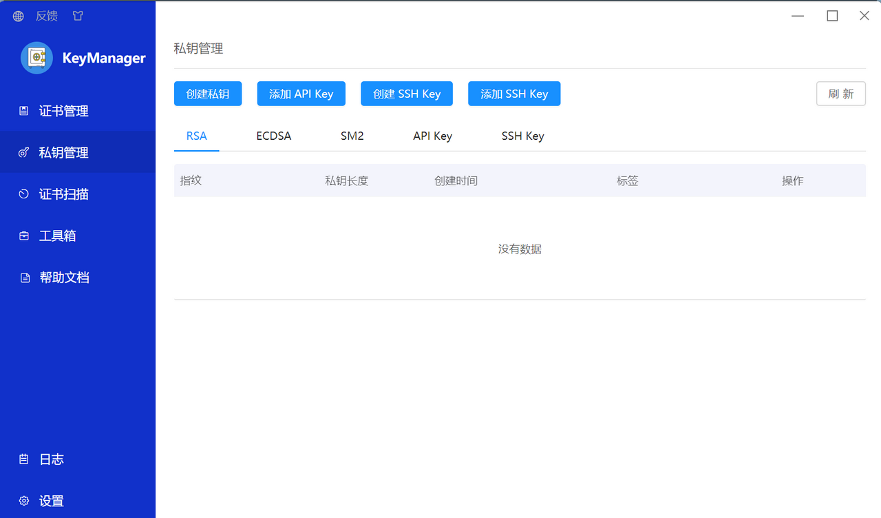Select the RSA tab

click(196, 136)
